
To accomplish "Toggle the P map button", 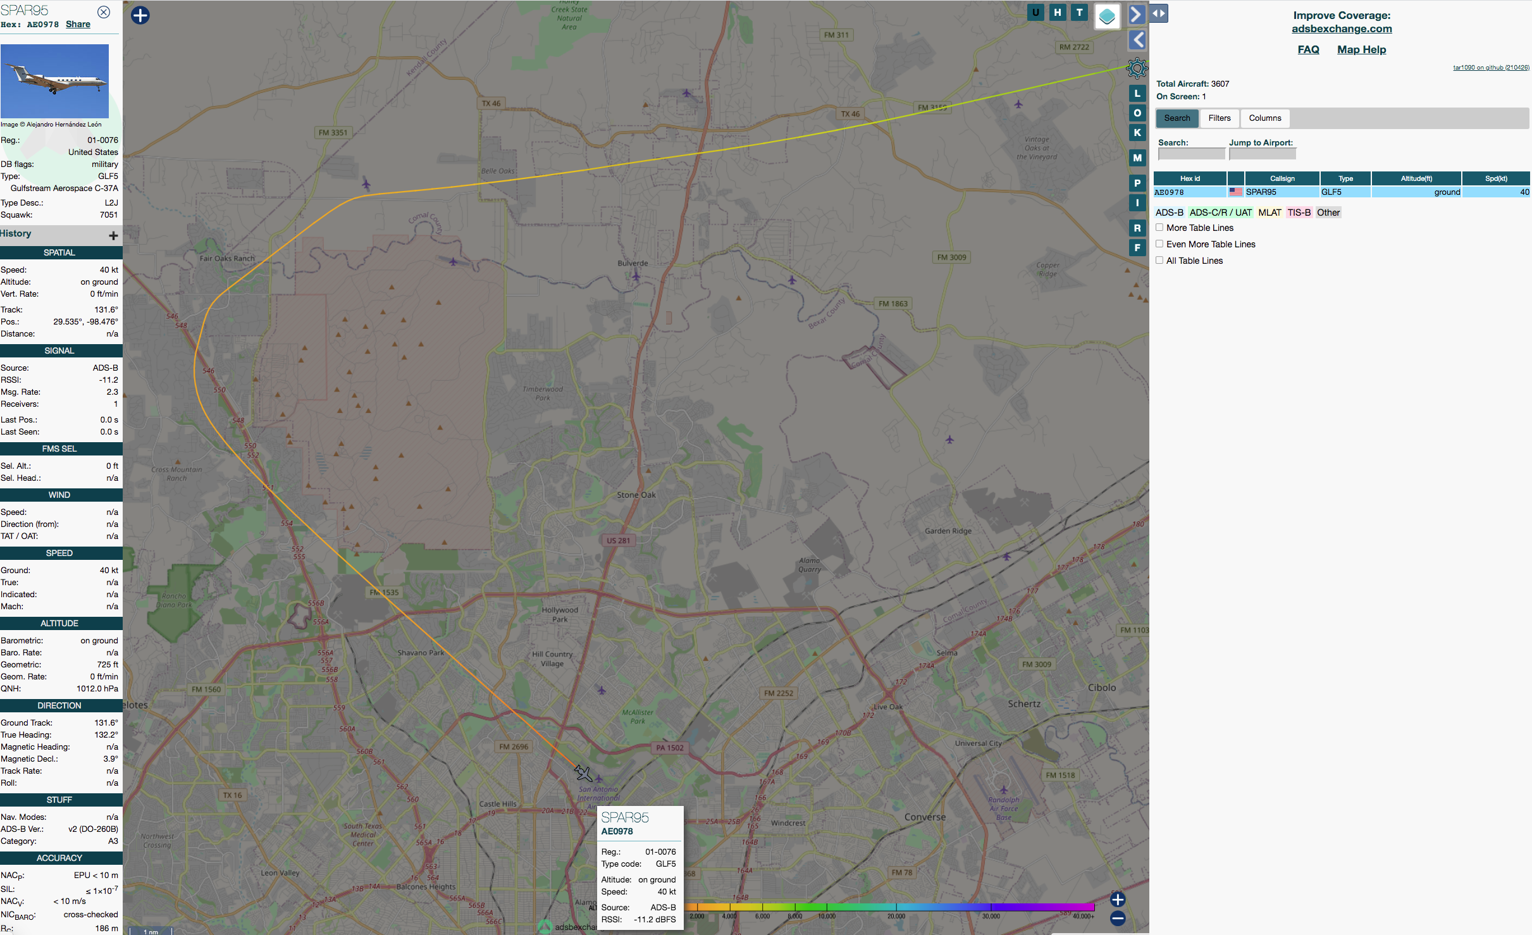I will (1137, 183).
